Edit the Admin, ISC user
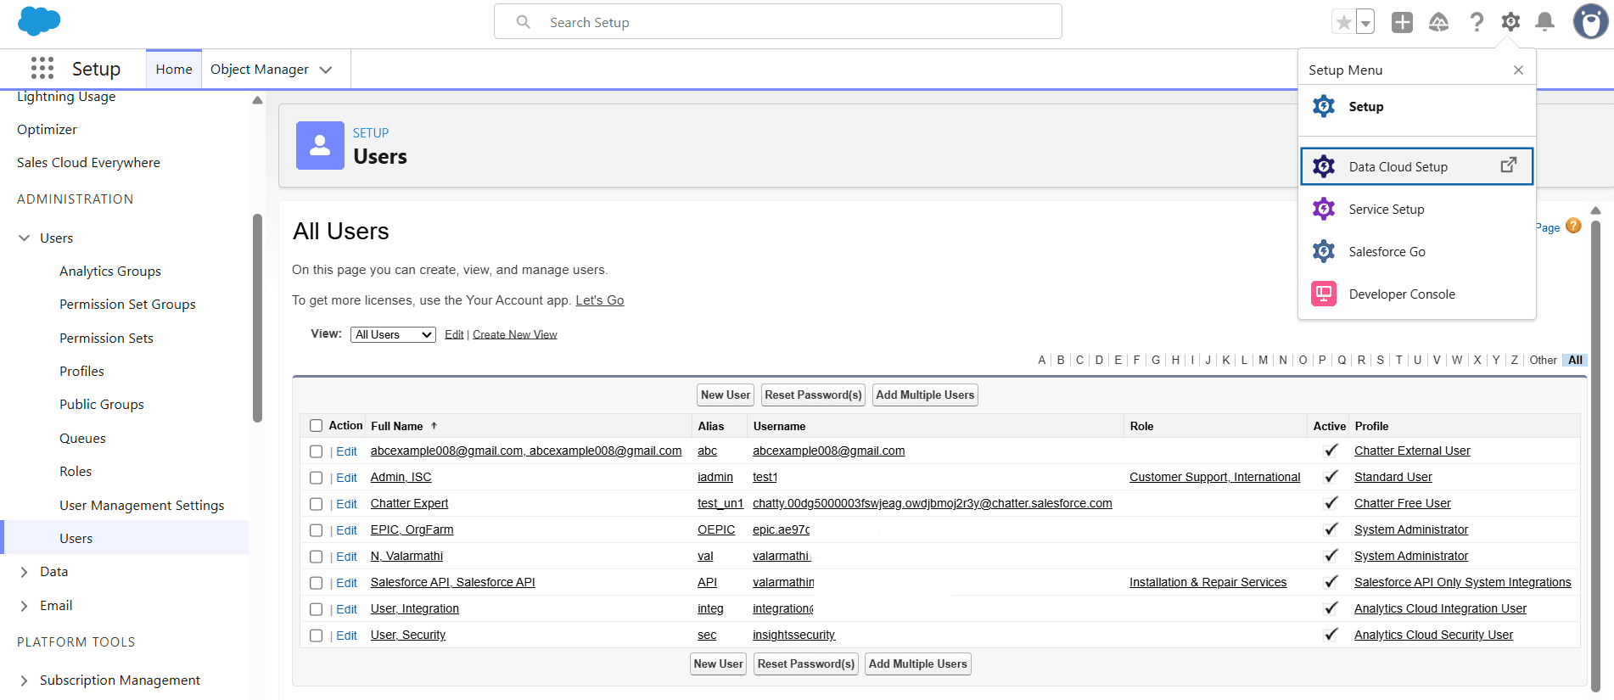The width and height of the screenshot is (1614, 700). tap(346, 478)
